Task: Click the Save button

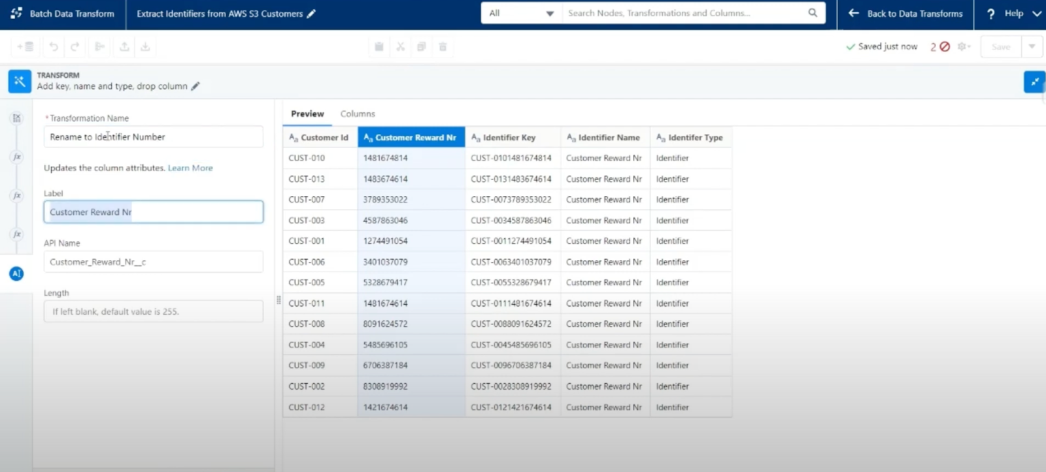Action: [x=1001, y=47]
